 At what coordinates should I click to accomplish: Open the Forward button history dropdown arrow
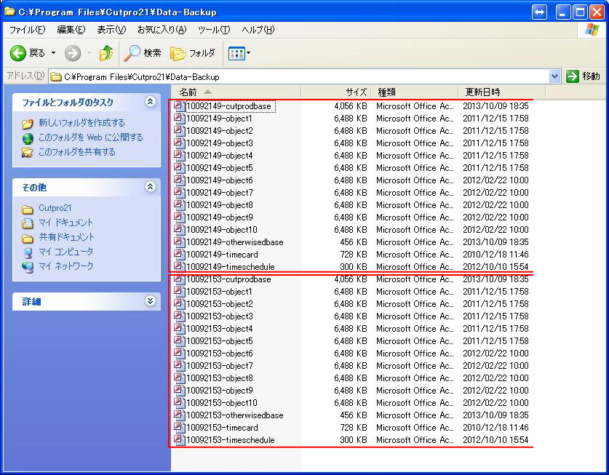[89, 53]
